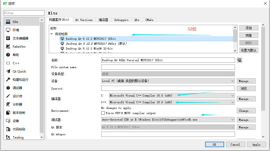This screenshot has height=151, width=270.
Task: Open the 设备 Local PC dropdown
Action: pos(168,81)
